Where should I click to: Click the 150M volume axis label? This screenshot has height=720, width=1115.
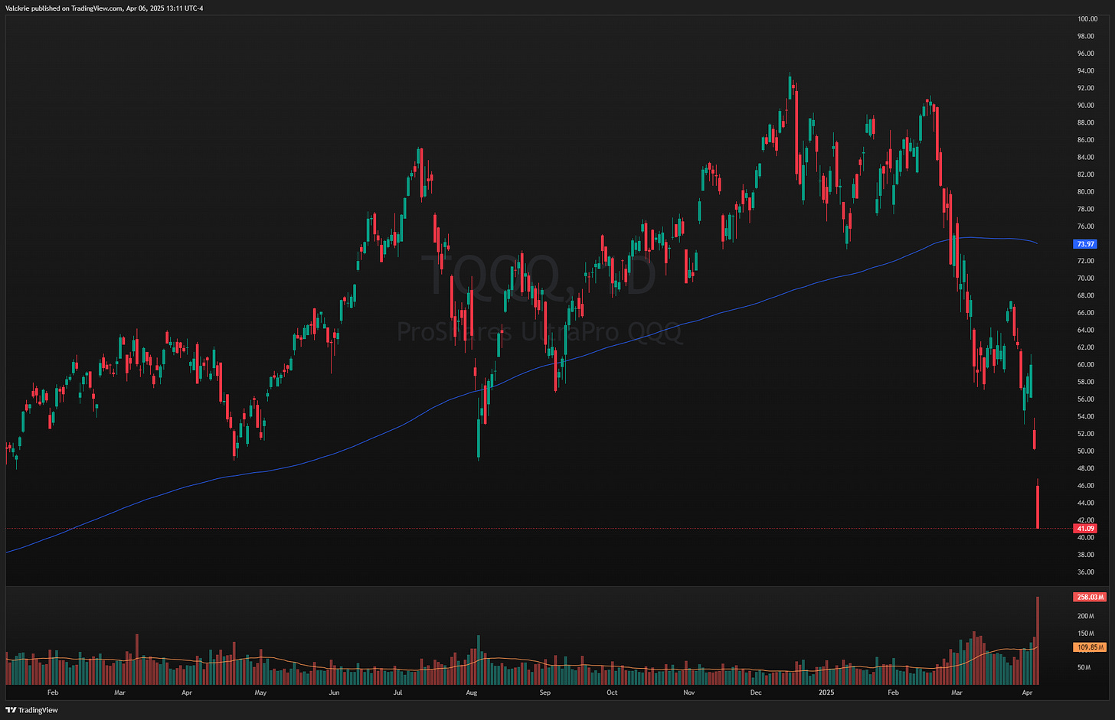(1085, 634)
